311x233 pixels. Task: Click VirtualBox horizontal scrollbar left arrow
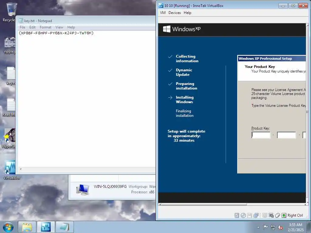[160, 204]
